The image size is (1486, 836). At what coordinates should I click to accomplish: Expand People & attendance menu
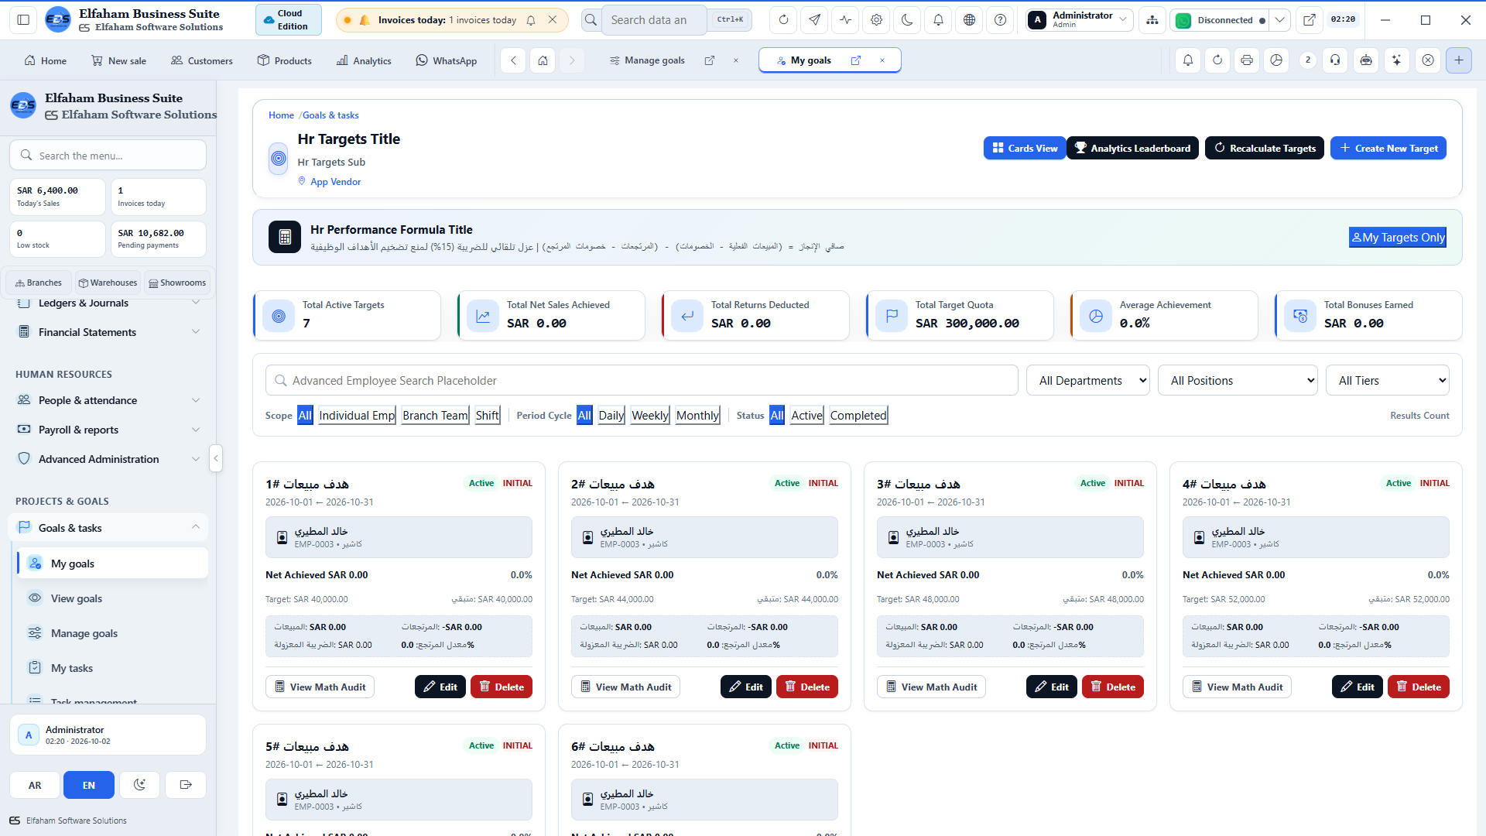108,400
